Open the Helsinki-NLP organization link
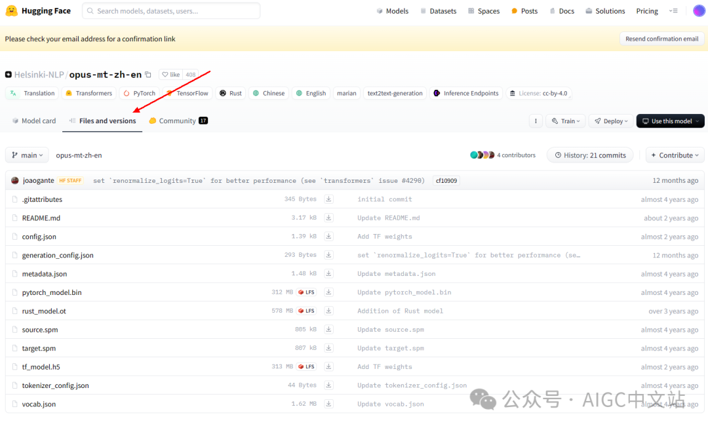Screen dimensions: 708x428 click(x=39, y=75)
